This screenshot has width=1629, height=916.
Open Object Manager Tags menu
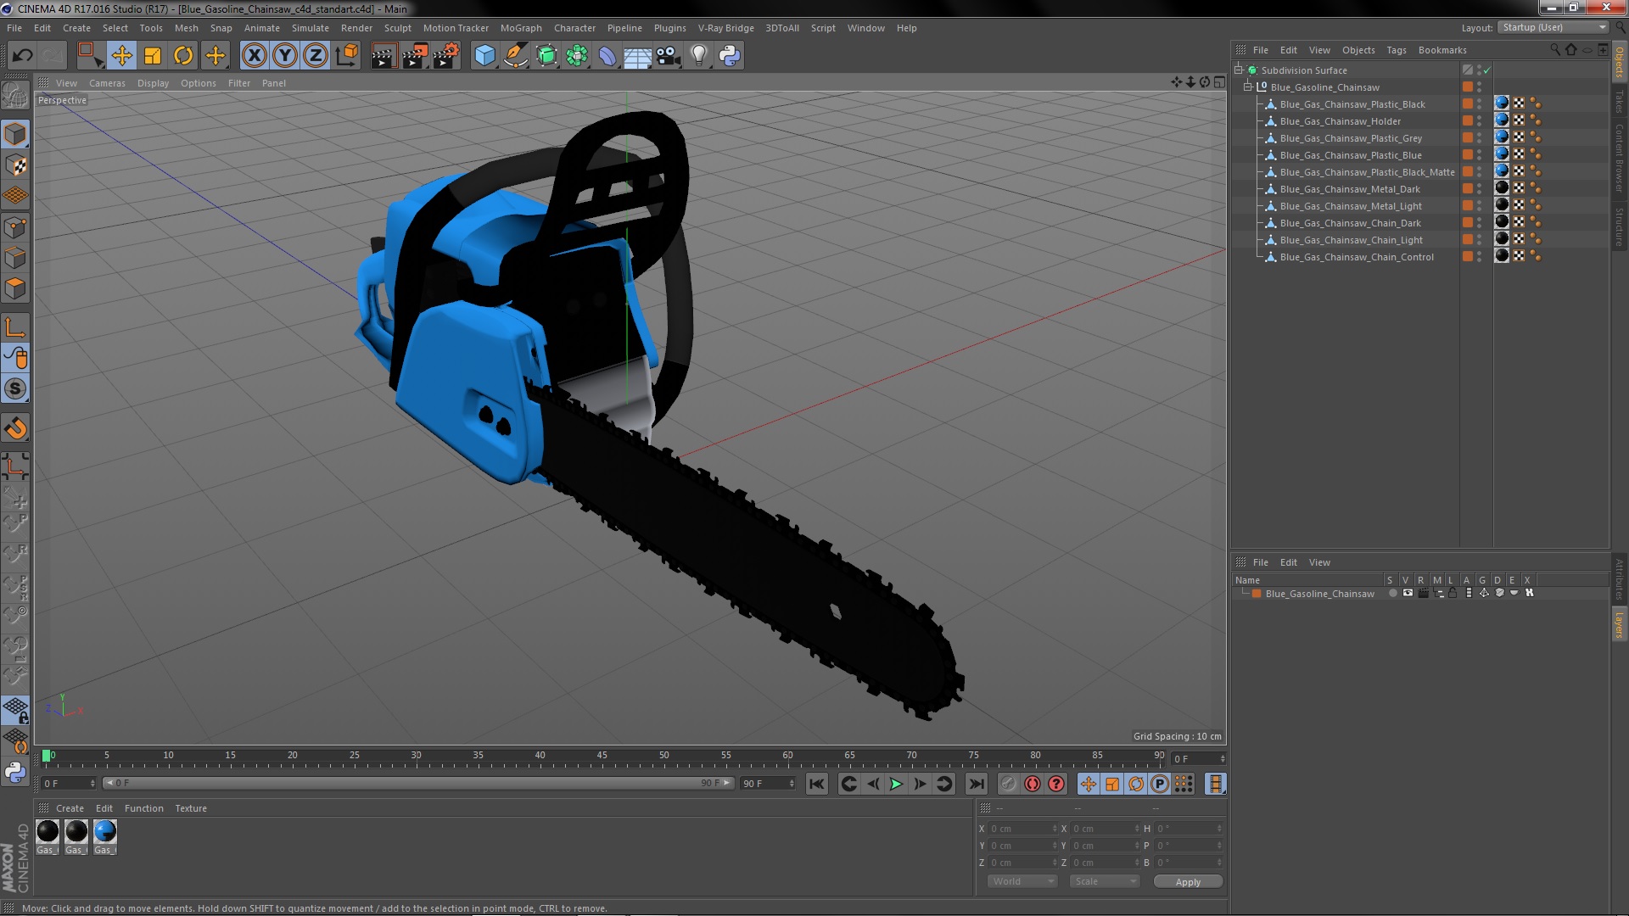pos(1397,50)
